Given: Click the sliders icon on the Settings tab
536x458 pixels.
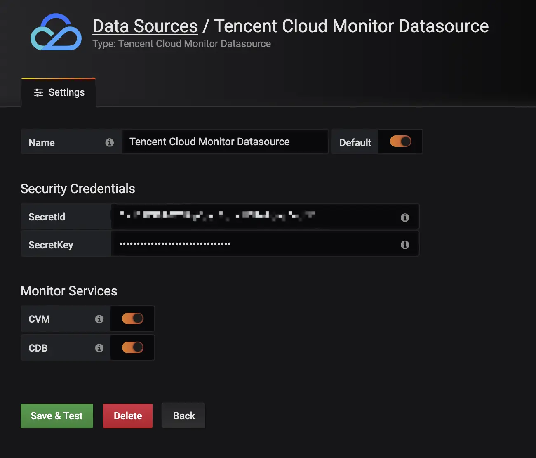Looking at the screenshot, I should pyautogui.click(x=38, y=92).
